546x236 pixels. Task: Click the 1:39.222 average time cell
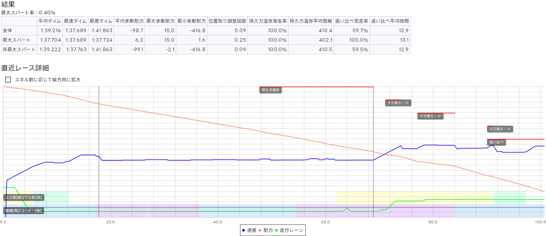50,49
